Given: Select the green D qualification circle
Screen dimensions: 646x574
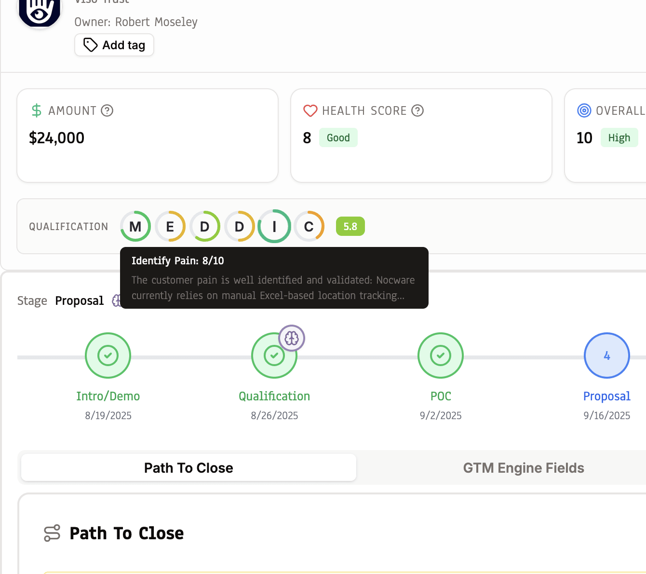Looking at the screenshot, I should 205,226.
